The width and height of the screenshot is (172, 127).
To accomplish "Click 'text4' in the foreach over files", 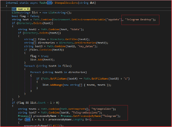I will (52, 66).
